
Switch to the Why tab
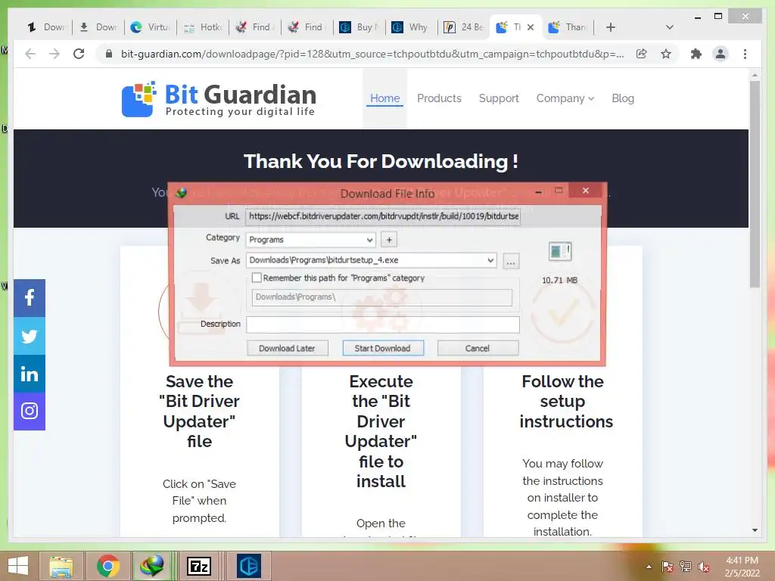411,27
